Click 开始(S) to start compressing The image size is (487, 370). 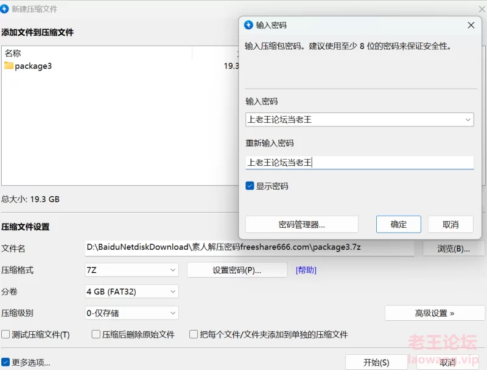pyautogui.click(x=376, y=362)
